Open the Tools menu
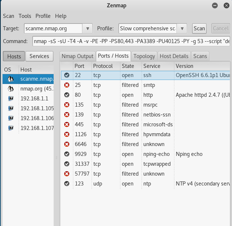232x226 pixels. [25, 16]
